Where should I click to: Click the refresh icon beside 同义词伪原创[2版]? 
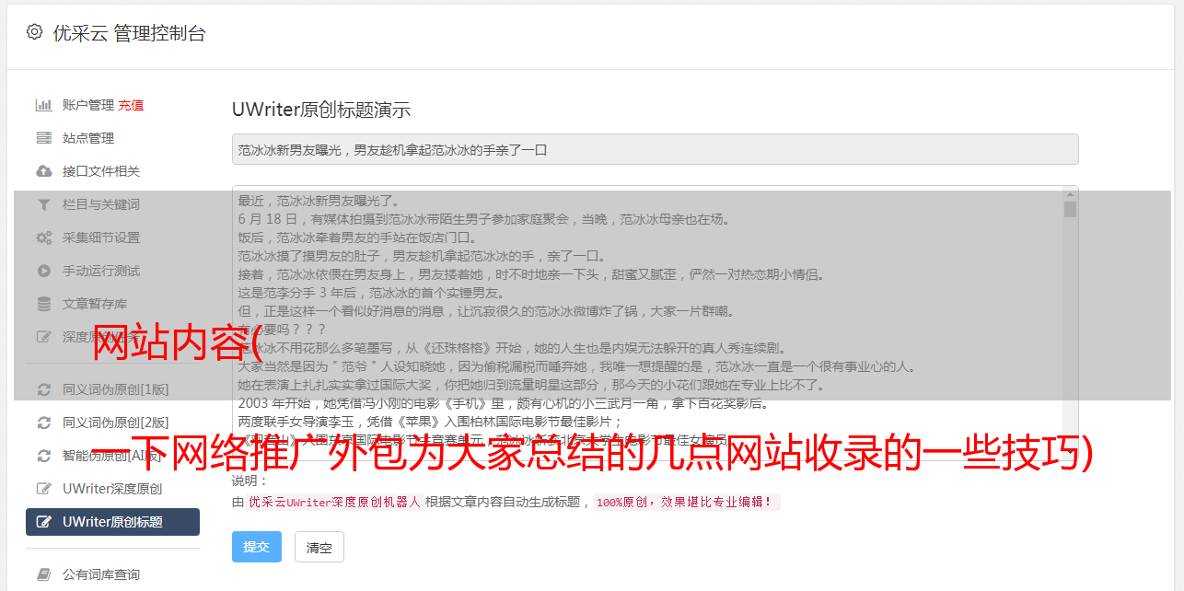pos(43,423)
